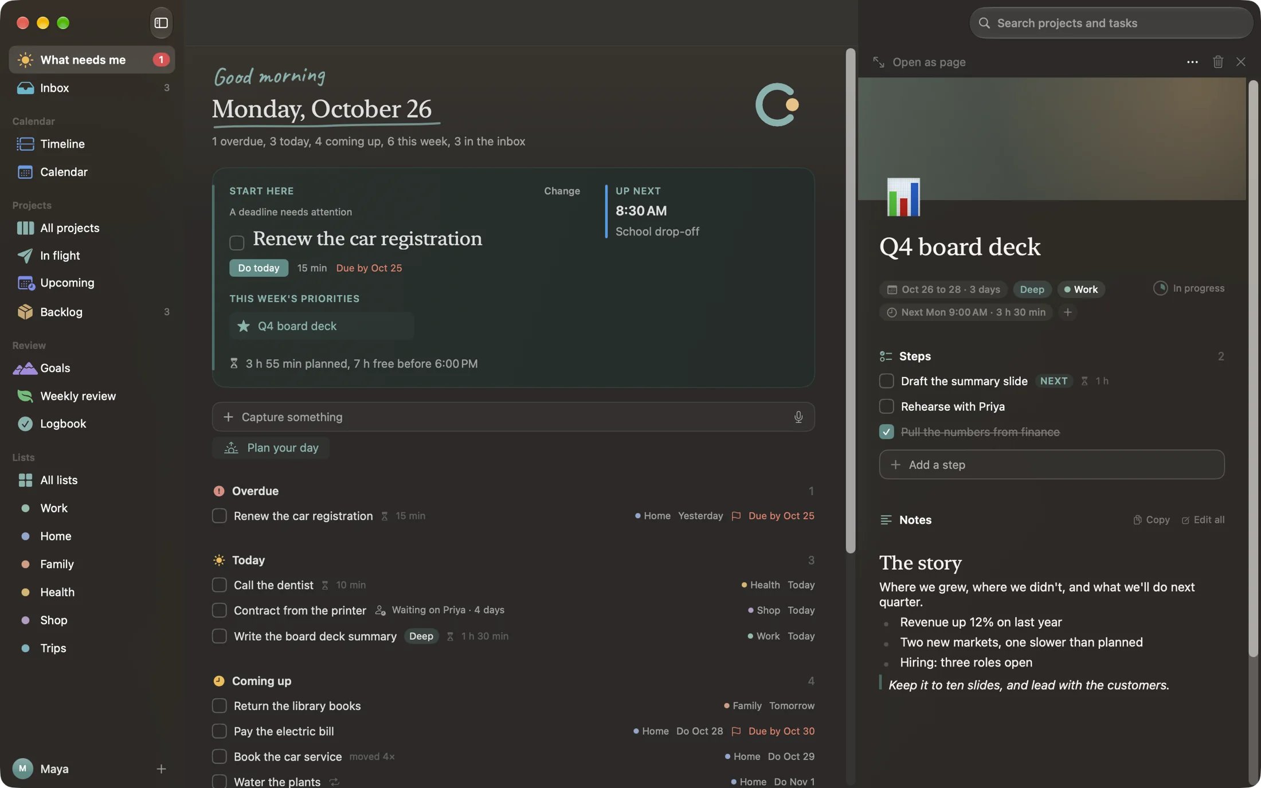Click Plan your day
This screenshot has height=788, width=1261.
click(271, 448)
